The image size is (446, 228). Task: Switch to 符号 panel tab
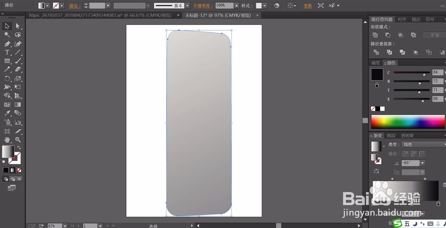tap(430, 19)
